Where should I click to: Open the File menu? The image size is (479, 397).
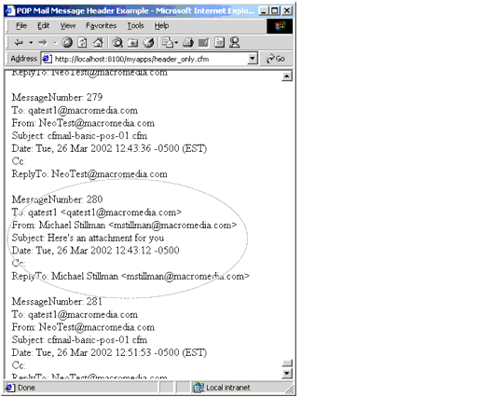click(21, 26)
